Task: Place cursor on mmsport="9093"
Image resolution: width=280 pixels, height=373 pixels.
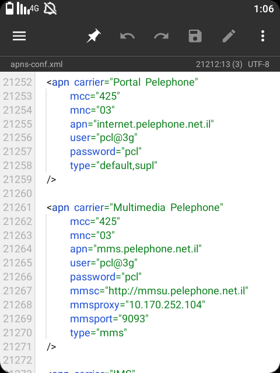Action: tap(109, 319)
